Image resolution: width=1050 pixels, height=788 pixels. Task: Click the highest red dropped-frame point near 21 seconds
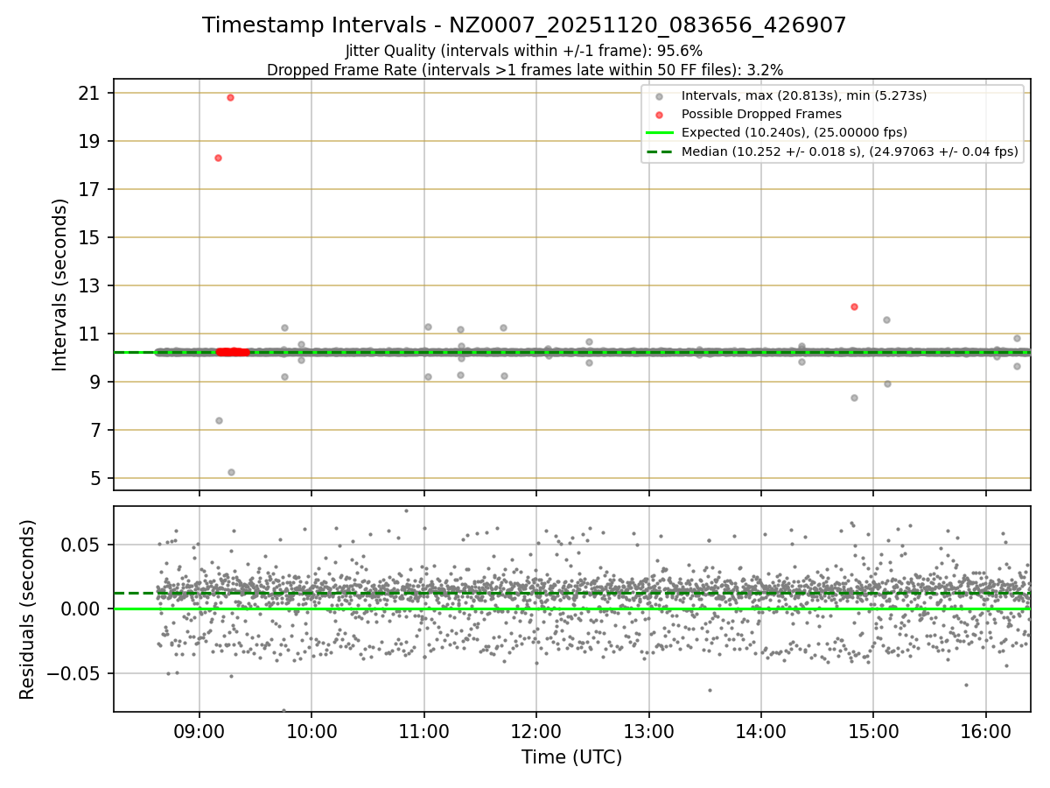point(230,97)
